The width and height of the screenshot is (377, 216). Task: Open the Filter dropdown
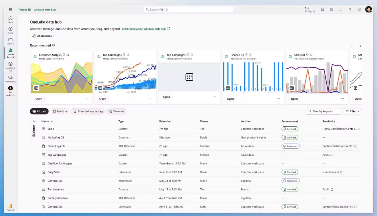tap(352, 111)
